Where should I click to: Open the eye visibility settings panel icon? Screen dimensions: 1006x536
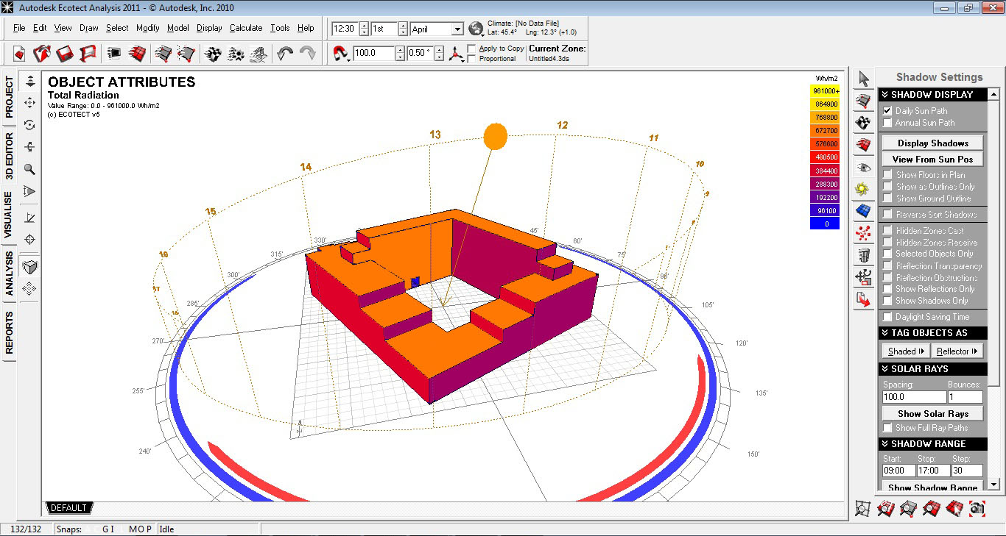click(x=864, y=167)
